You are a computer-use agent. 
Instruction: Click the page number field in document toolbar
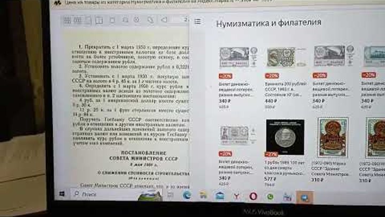tap(181, 19)
